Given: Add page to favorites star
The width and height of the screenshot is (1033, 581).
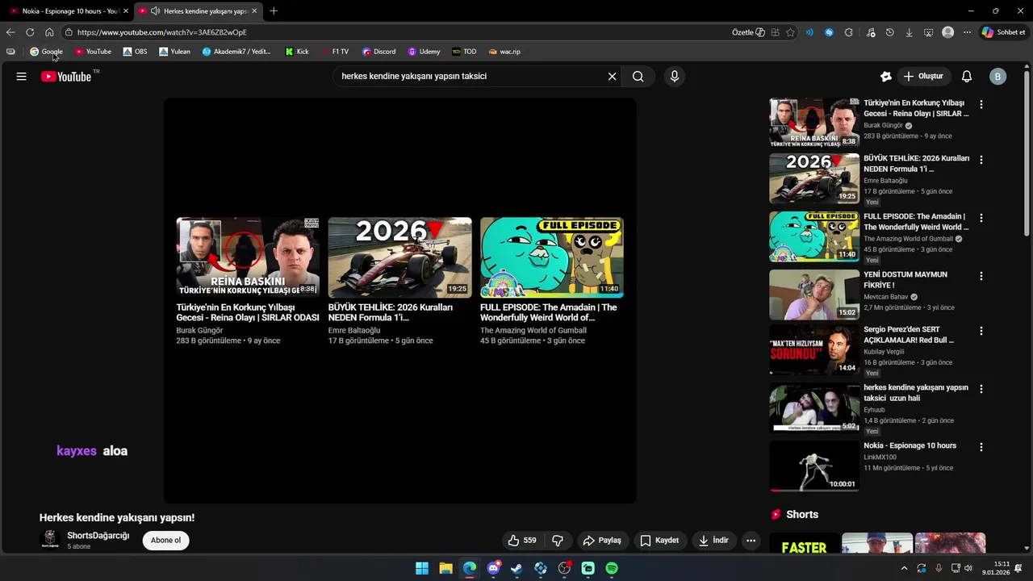Looking at the screenshot, I should (790, 32).
